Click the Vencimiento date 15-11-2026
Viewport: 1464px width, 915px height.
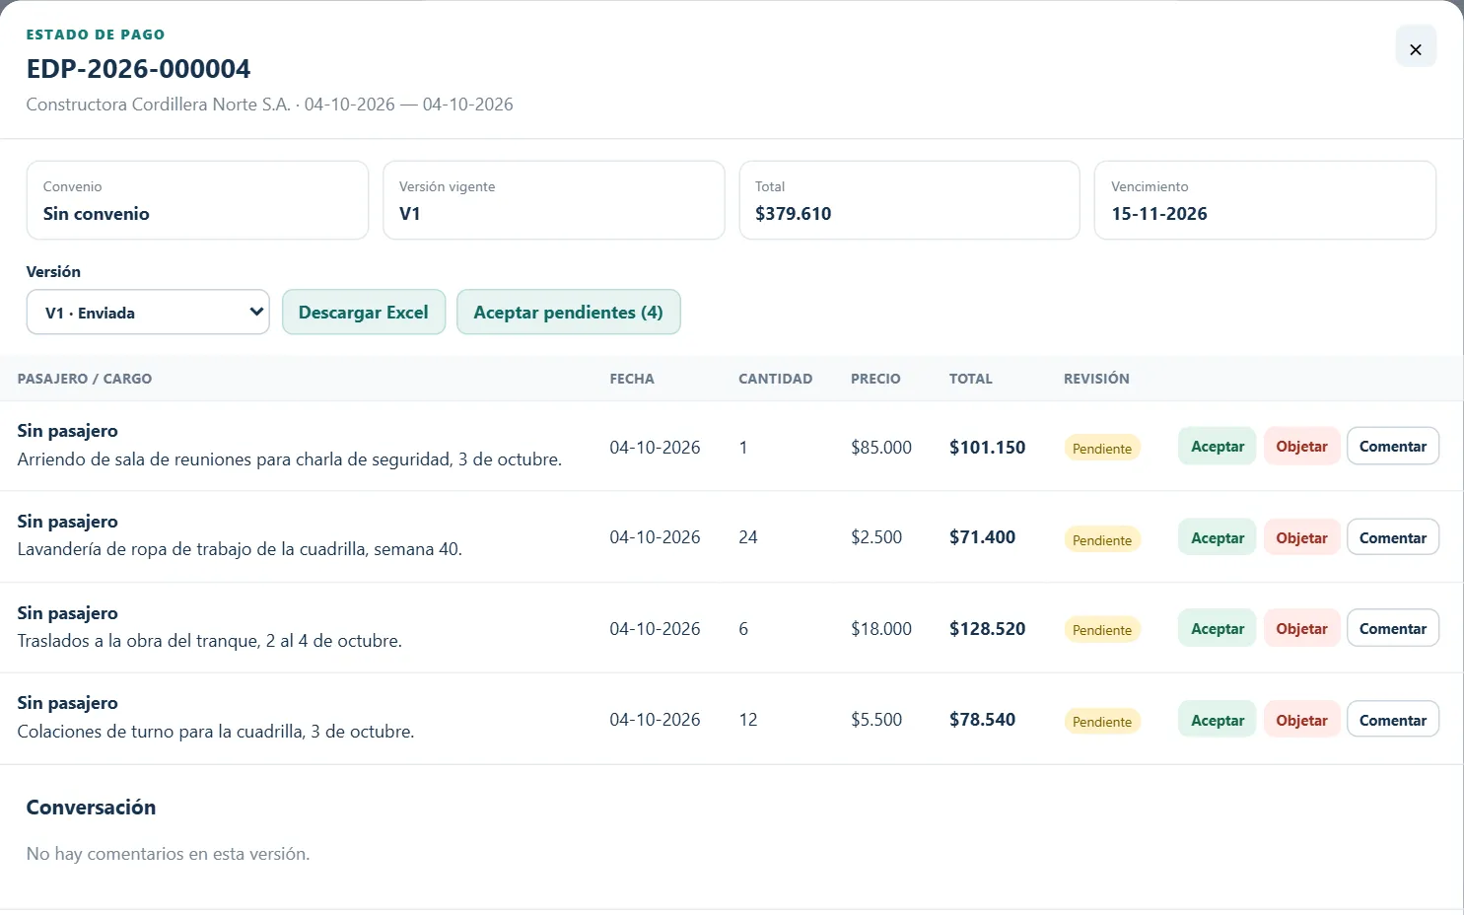1159,214
